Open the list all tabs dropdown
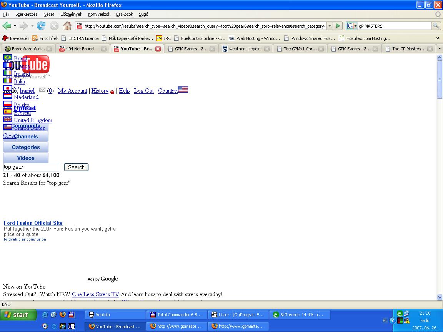 pos(439,48)
